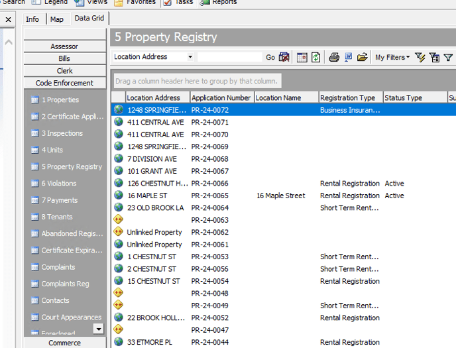Click unlinked warning icon for PR-24-0048
456x348 pixels.
click(119, 292)
